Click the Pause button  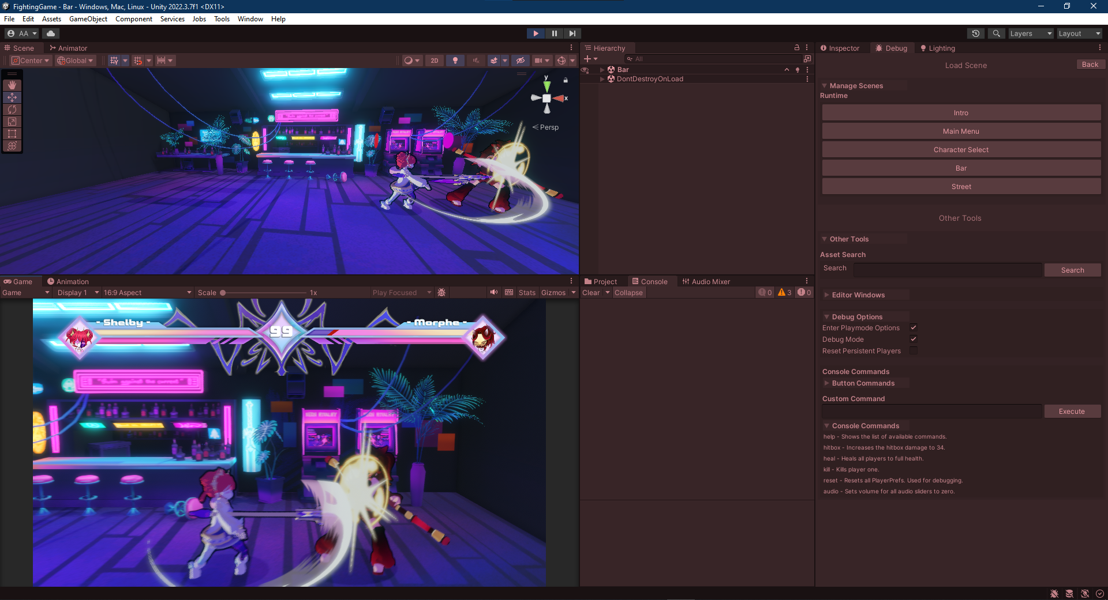click(x=554, y=33)
